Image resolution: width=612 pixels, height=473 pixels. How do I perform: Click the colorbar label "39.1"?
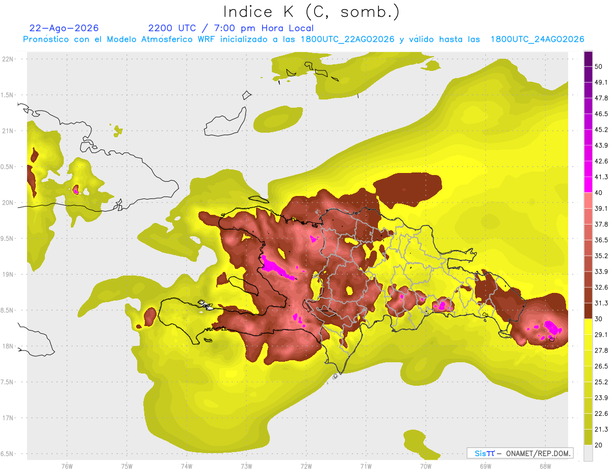pyautogui.click(x=601, y=208)
